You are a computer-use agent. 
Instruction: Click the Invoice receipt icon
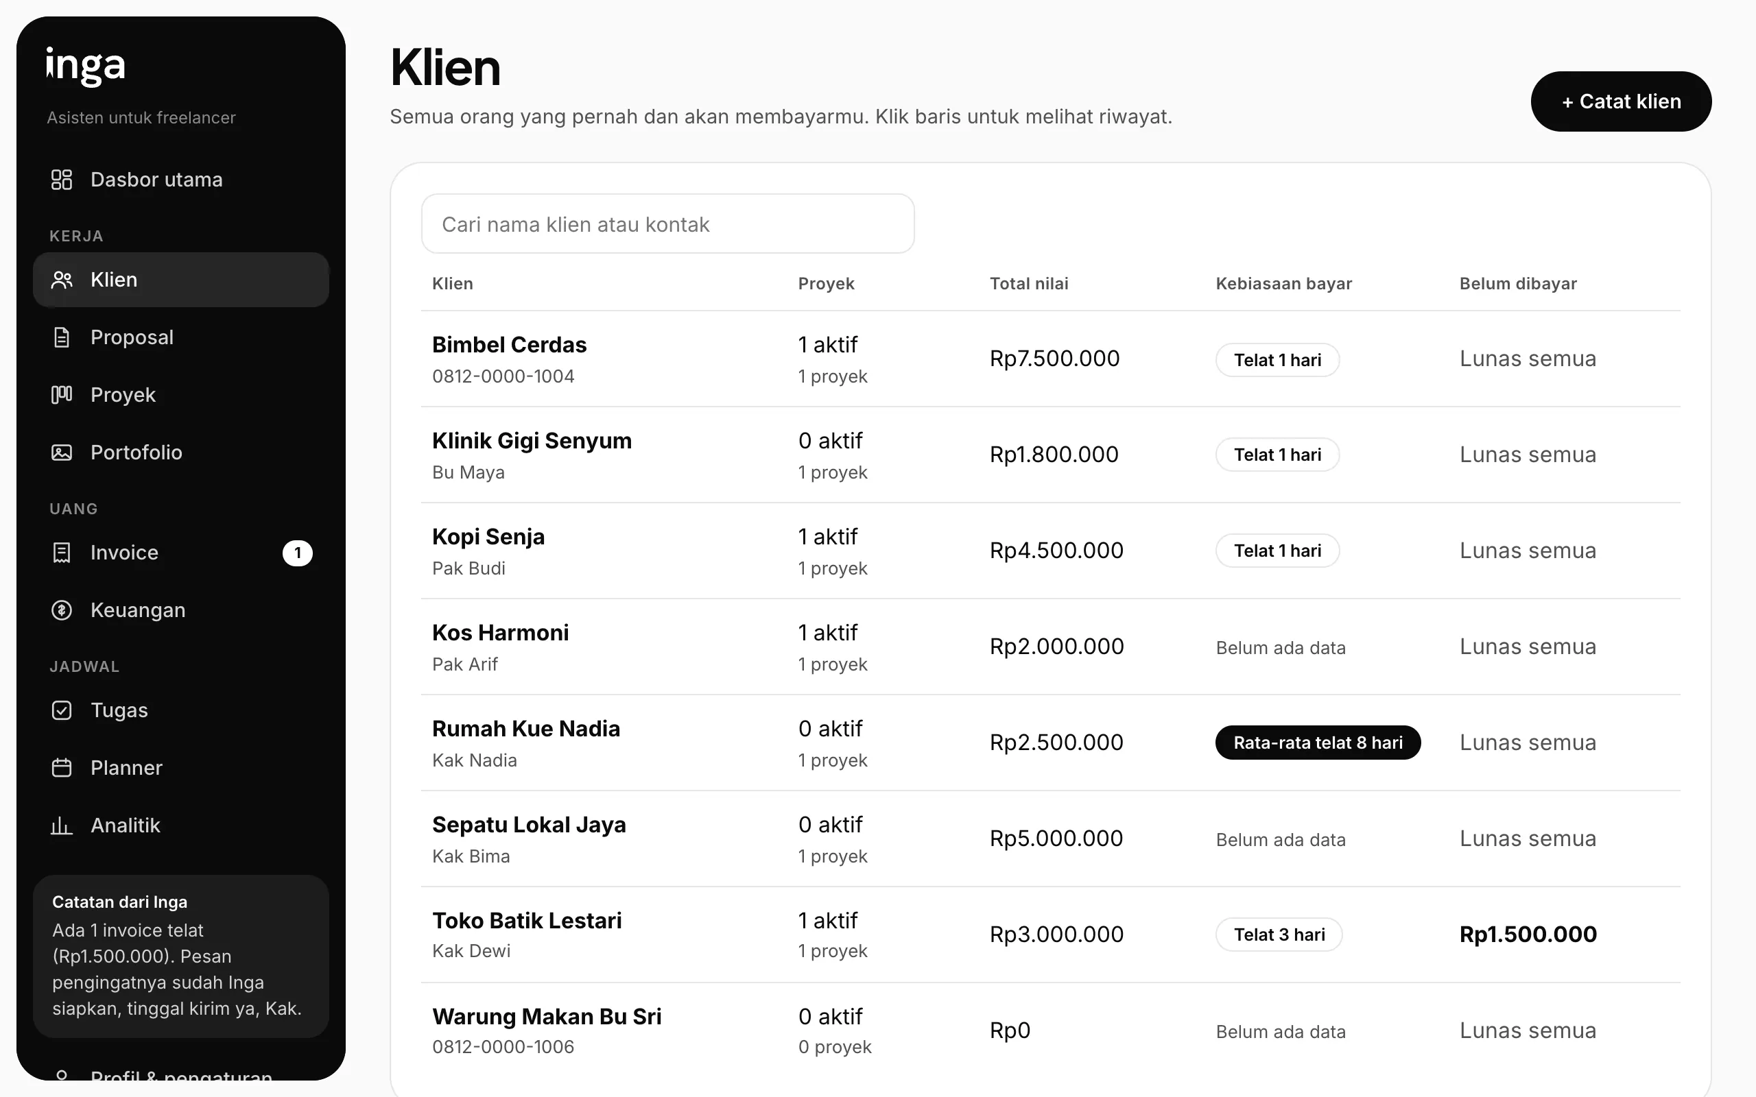point(62,553)
